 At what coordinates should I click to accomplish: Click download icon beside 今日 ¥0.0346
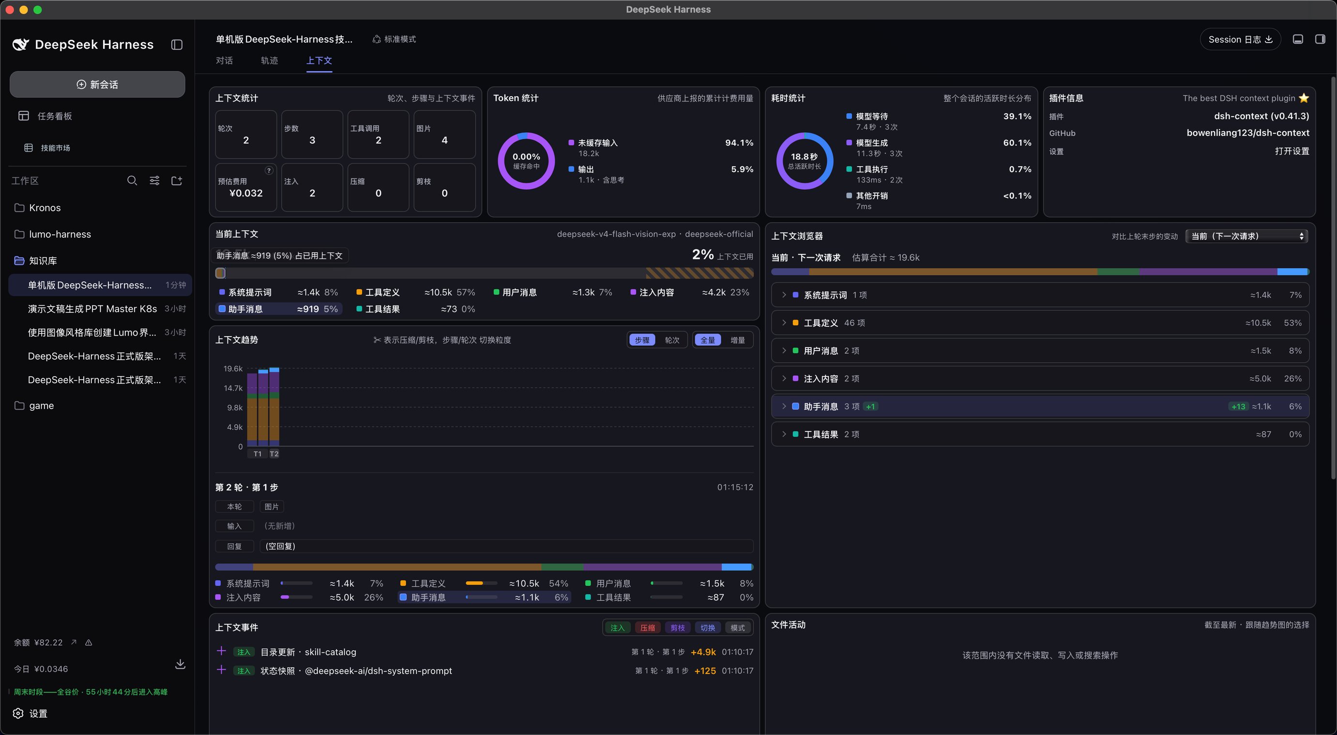point(180,664)
